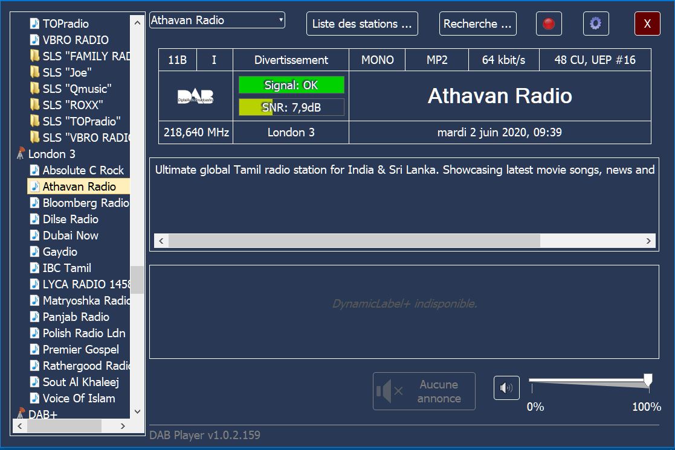
Task: Click the folder icon for SLS "Joe"
Action: 34,72
